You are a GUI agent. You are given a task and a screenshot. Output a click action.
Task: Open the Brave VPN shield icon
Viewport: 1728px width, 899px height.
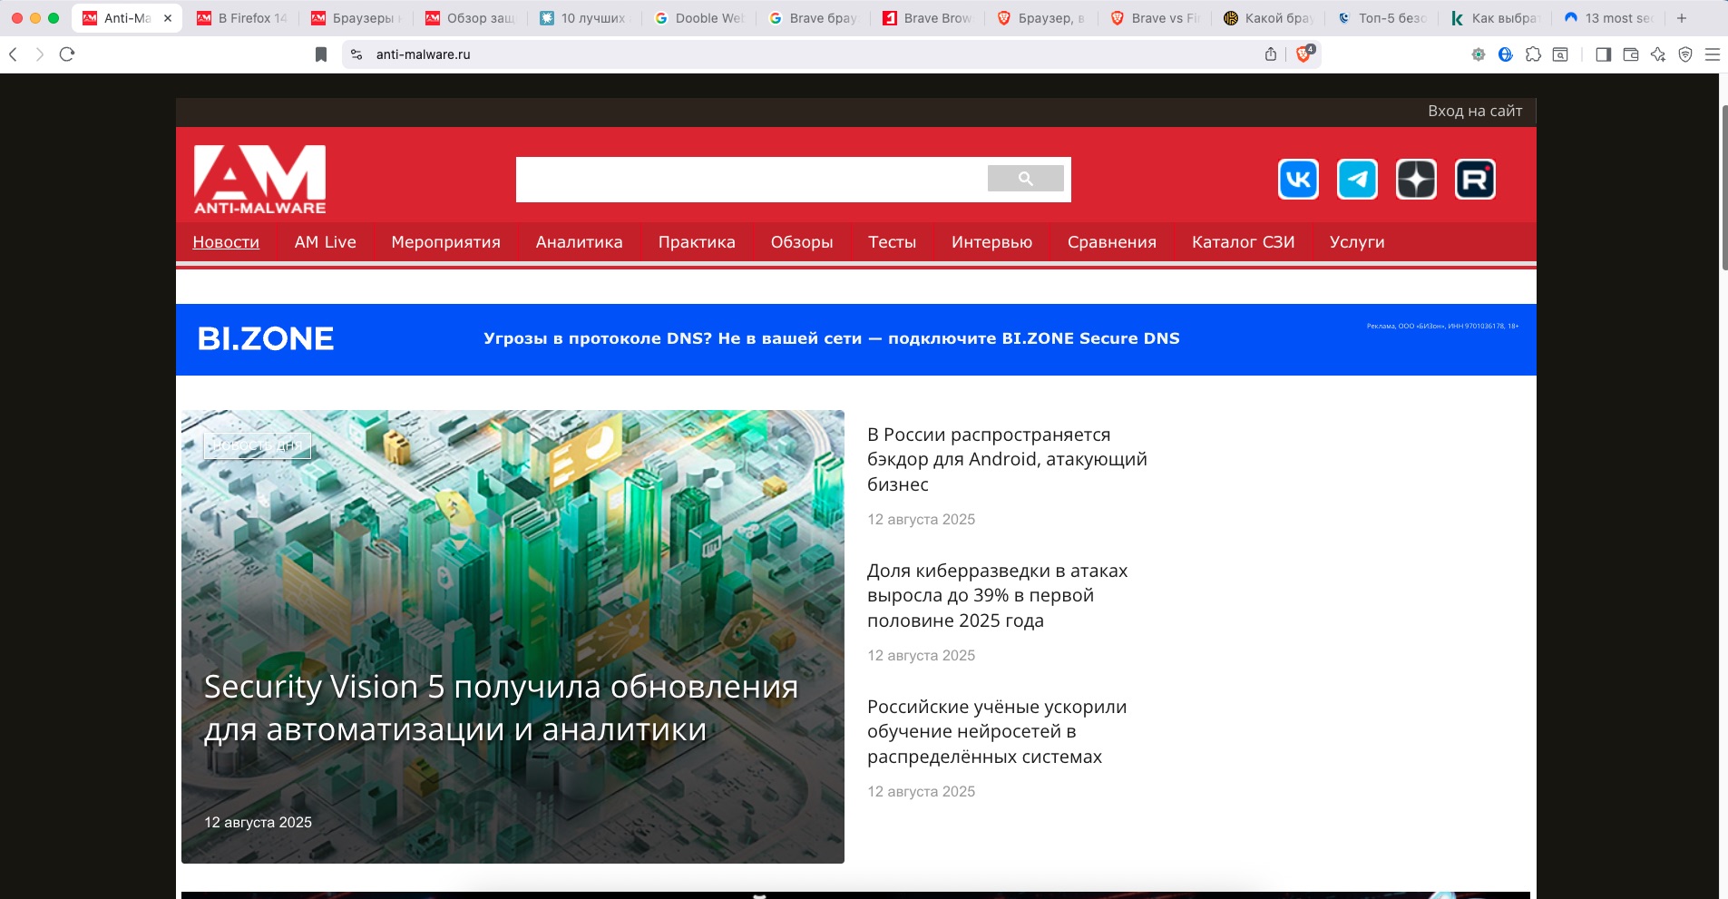coord(1685,54)
